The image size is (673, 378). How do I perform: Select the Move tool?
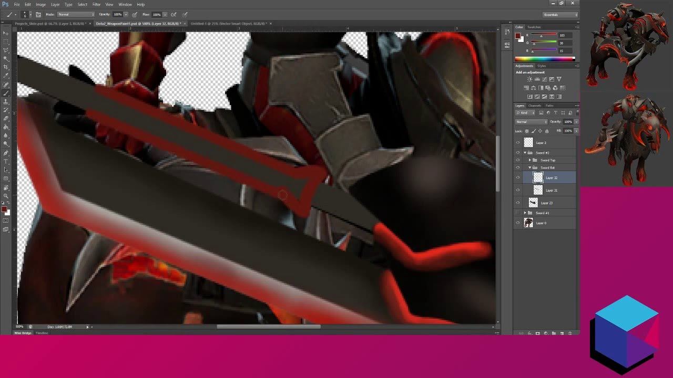(6, 33)
